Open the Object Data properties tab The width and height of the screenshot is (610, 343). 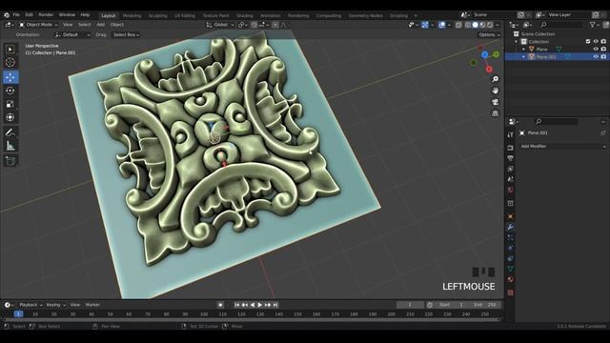(x=511, y=269)
